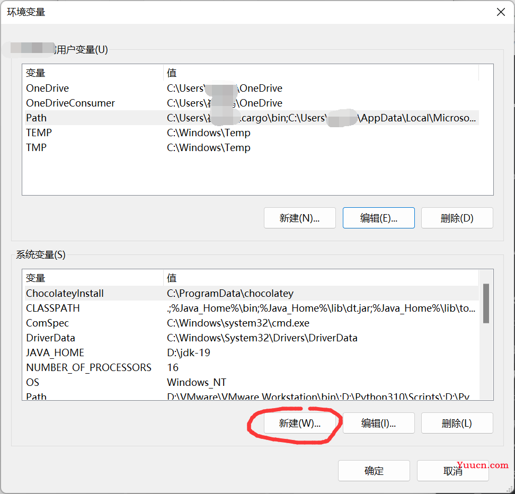Screen dimensions: 515x494
Task: Click the C:\ProgramData\chocolatey value
Action: [x=230, y=293]
